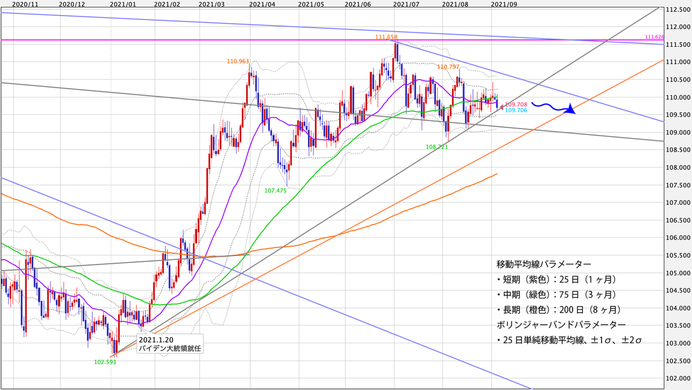Click the red 109.708 current price label

[516, 104]
